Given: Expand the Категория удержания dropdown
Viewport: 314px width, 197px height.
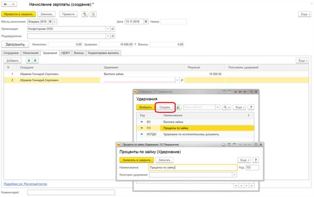Looking at the screenshot, I should (x=234, y=175).
